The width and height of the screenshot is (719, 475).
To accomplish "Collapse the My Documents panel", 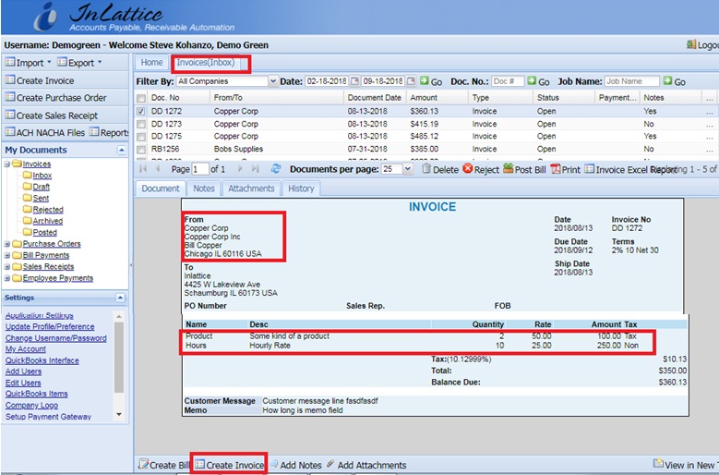I will pyautogui.click(x=121, y=150).
